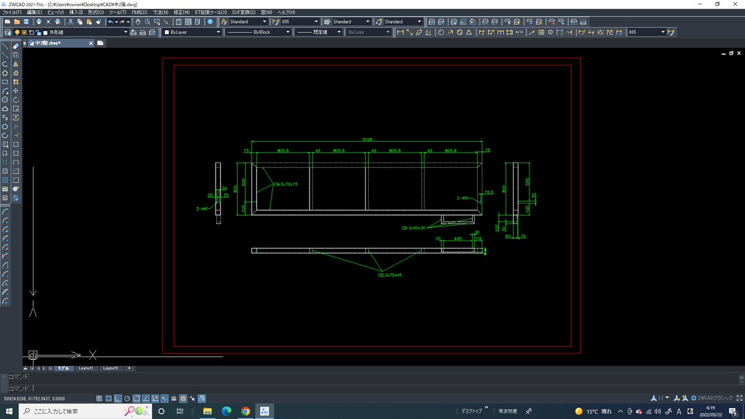This screenshot has width=745, height=419.
Task: Select the Pan hand tool
Action: (137, 22)
